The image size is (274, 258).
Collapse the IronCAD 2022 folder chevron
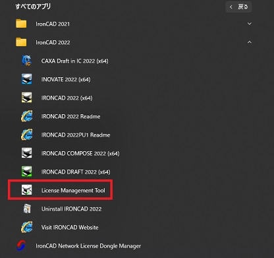[250, 42]
